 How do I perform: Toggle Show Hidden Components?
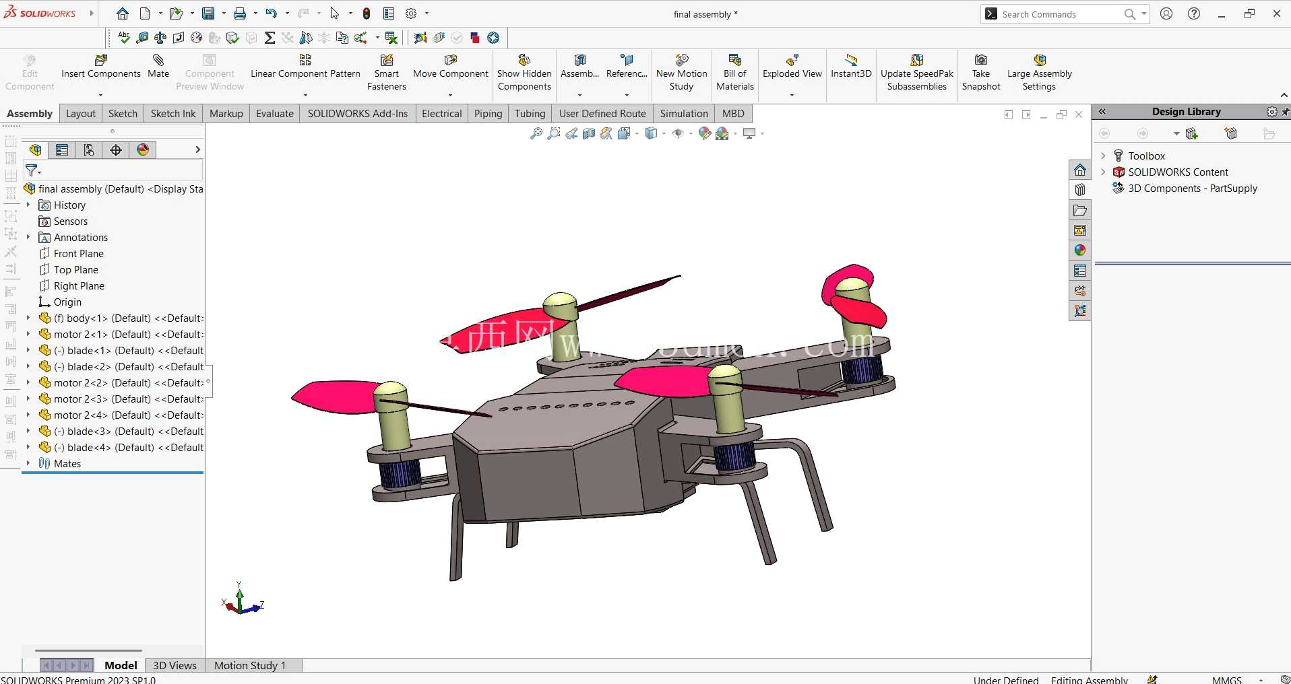(x=524, y=73)
